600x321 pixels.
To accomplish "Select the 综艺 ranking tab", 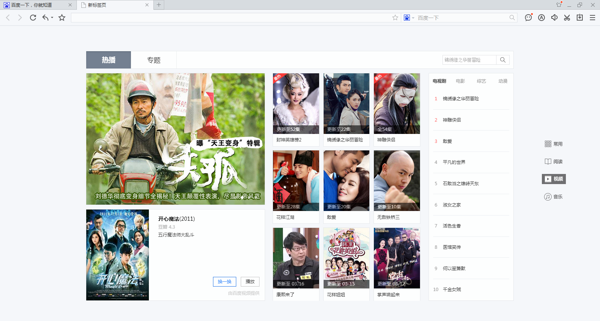I will (481, 81).
